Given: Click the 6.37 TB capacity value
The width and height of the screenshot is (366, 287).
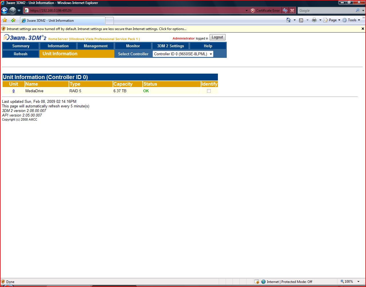Looking at the screenshot, I should [120, 91].
